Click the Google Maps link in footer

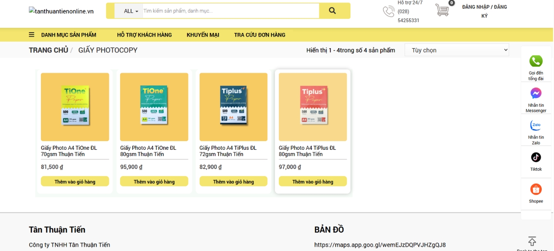coord(380,245)
